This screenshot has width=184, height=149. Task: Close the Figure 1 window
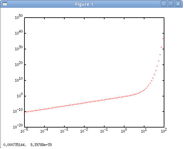tap(178, 4)
